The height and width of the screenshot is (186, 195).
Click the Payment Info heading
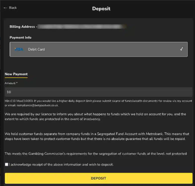tap(21, 37)
